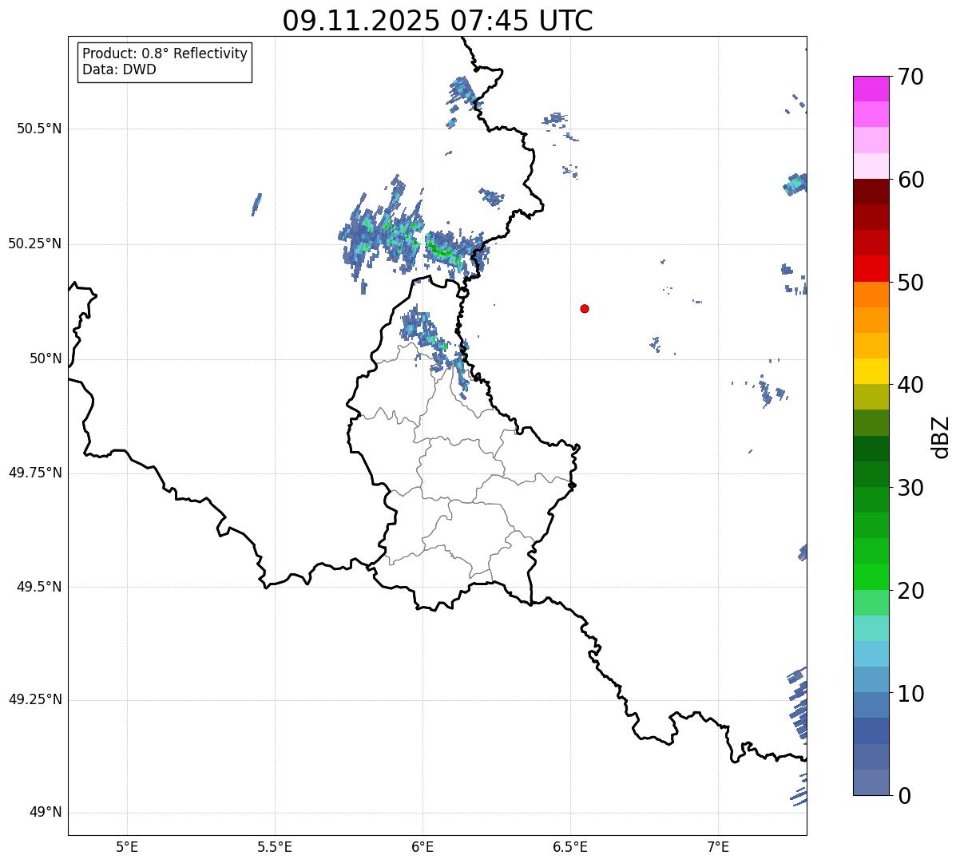Click the '50°N' latitude label
Image resolution: width=960 pixels, height=863 pixels.
[x=46, y=359]
